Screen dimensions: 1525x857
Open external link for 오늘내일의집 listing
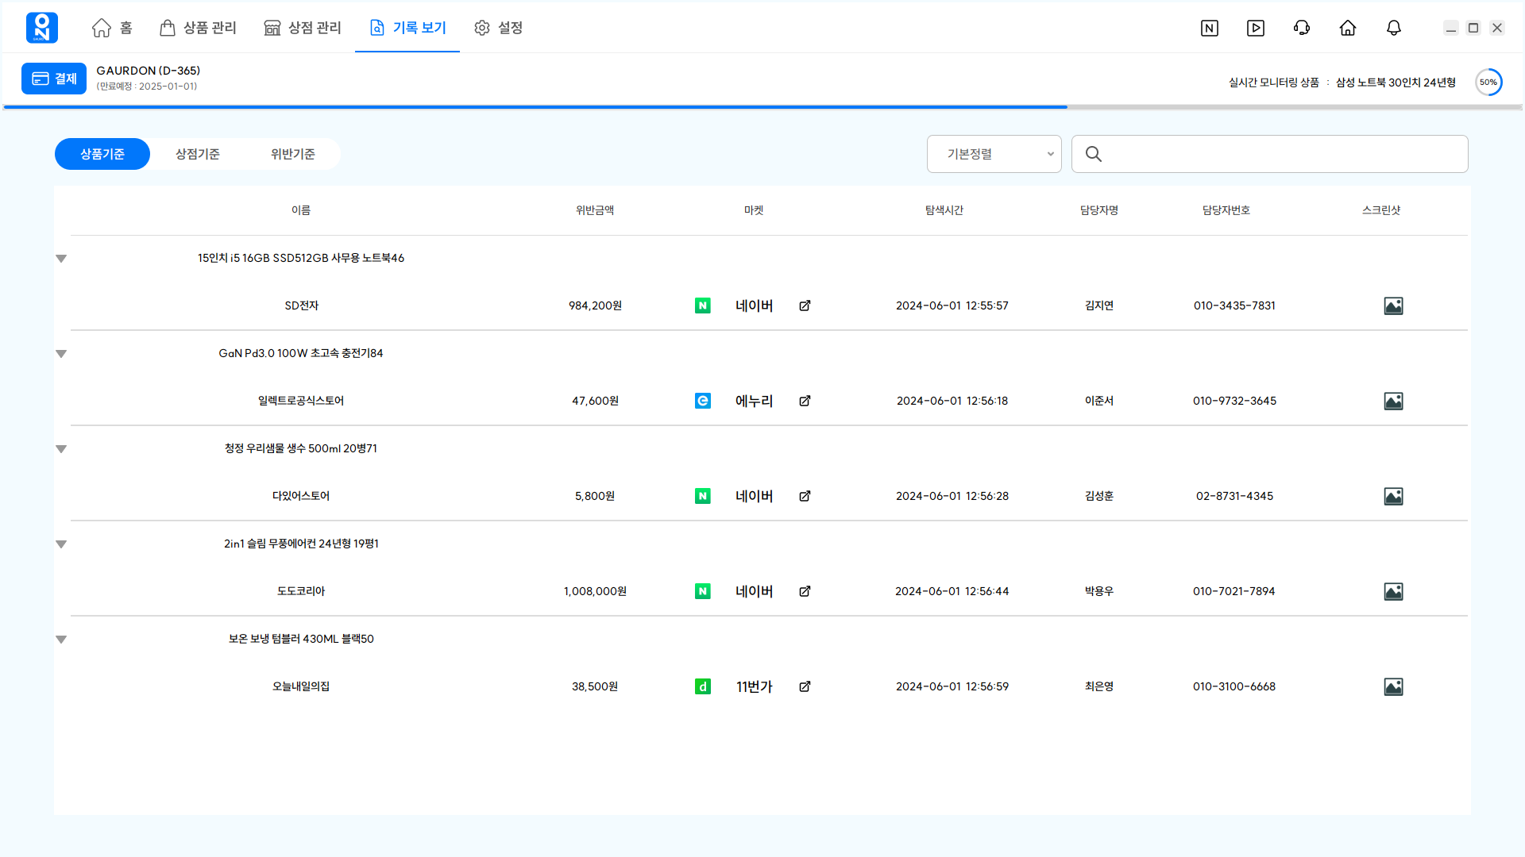(805, 686)
